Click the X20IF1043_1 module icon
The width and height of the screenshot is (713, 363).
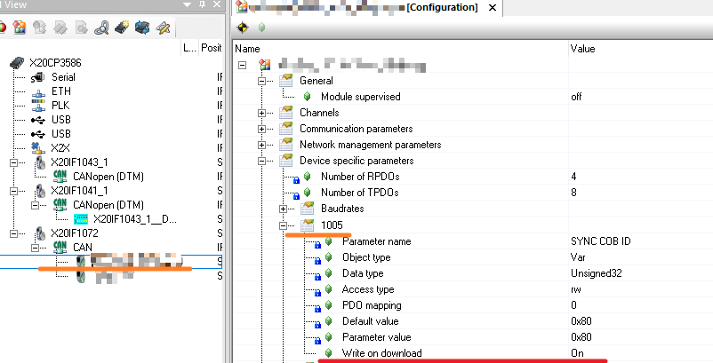tap(41, 162)
